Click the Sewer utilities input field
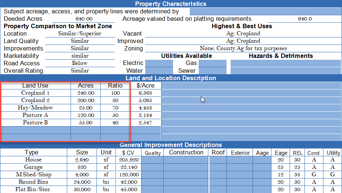 pyautogui.click(x=212, y=71)
